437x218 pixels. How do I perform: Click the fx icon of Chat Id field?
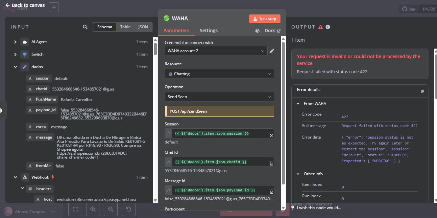169,162
